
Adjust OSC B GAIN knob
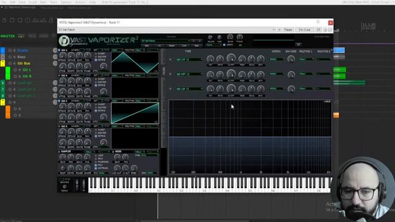80,81
